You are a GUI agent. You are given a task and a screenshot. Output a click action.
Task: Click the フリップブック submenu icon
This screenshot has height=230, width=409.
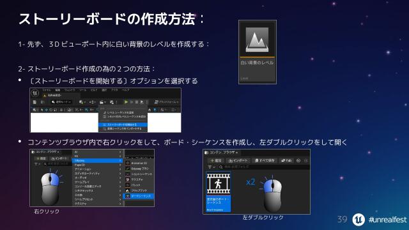coord(128,190)
